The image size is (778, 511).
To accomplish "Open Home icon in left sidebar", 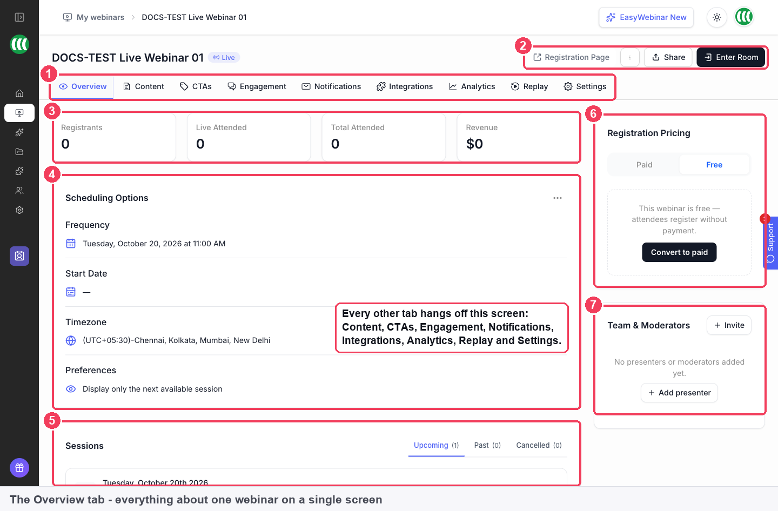I will 19,93.
